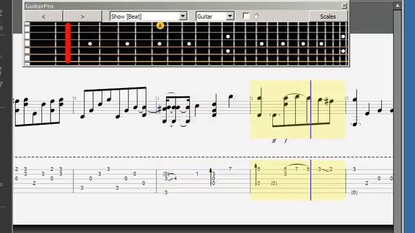
Task: Go to previous beat with "<" button
Action: [x=43, y=16]
